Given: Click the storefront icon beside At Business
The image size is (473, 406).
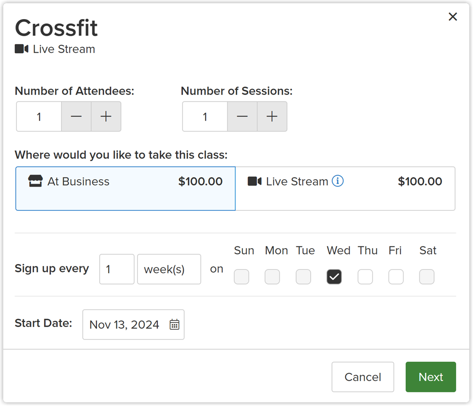Looking at the screenshot, I should coord(35,181).
